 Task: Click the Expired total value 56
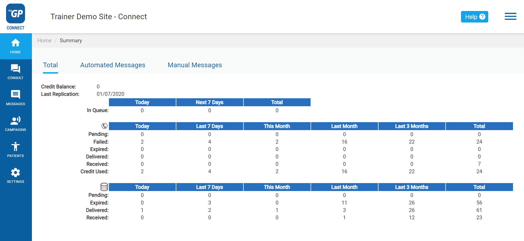479,203
